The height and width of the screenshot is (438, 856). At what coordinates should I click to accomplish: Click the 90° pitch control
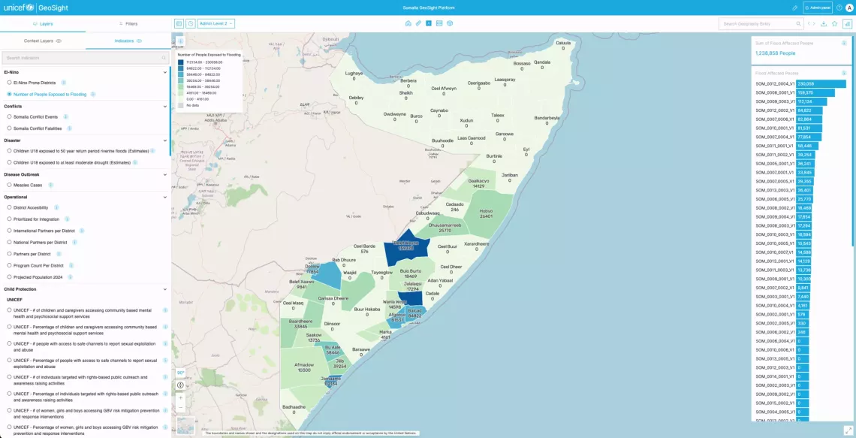coord(181,373)
